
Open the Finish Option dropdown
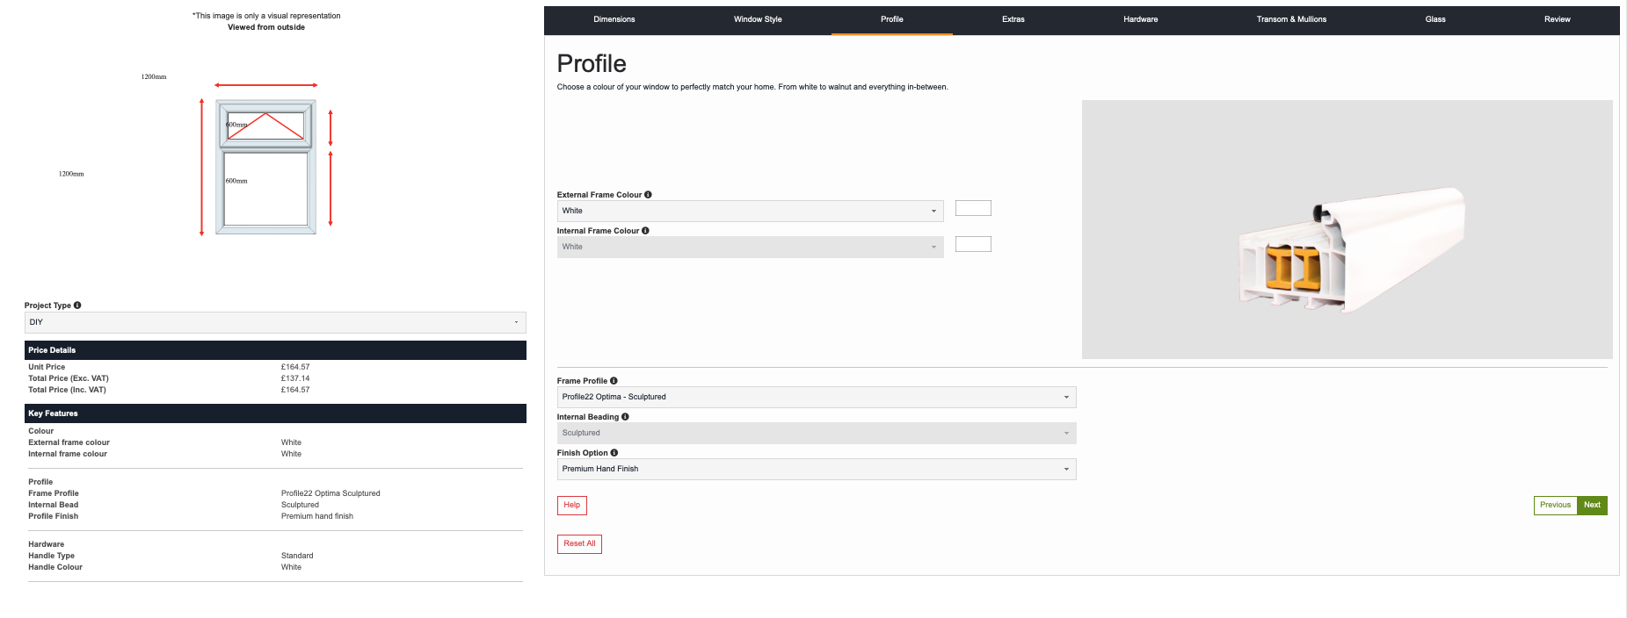816,469
